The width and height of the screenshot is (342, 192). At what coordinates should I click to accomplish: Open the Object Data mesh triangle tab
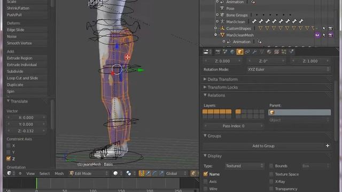point(262,52)
